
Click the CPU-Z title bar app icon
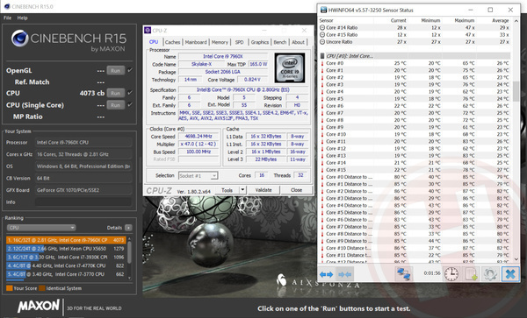tap(148, 30)
